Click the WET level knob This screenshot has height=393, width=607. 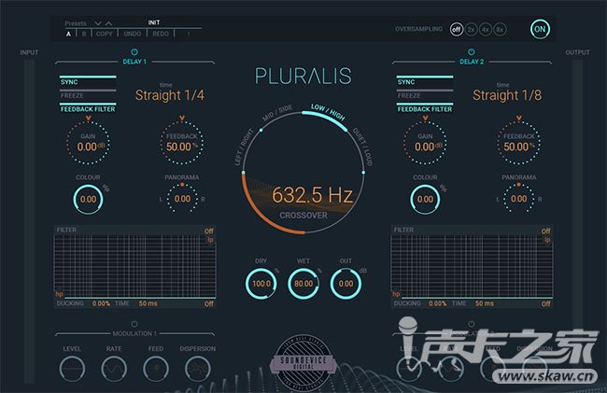(303, 284)
